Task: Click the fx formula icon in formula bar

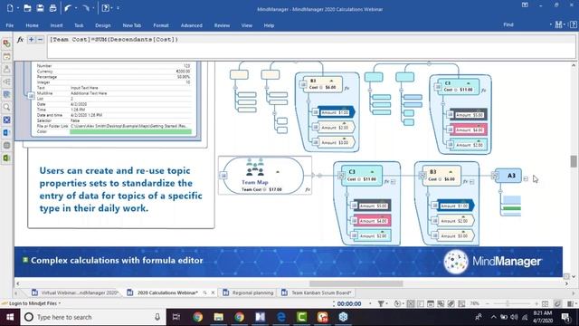Action: pyautogui.click(x=20, y=40)
